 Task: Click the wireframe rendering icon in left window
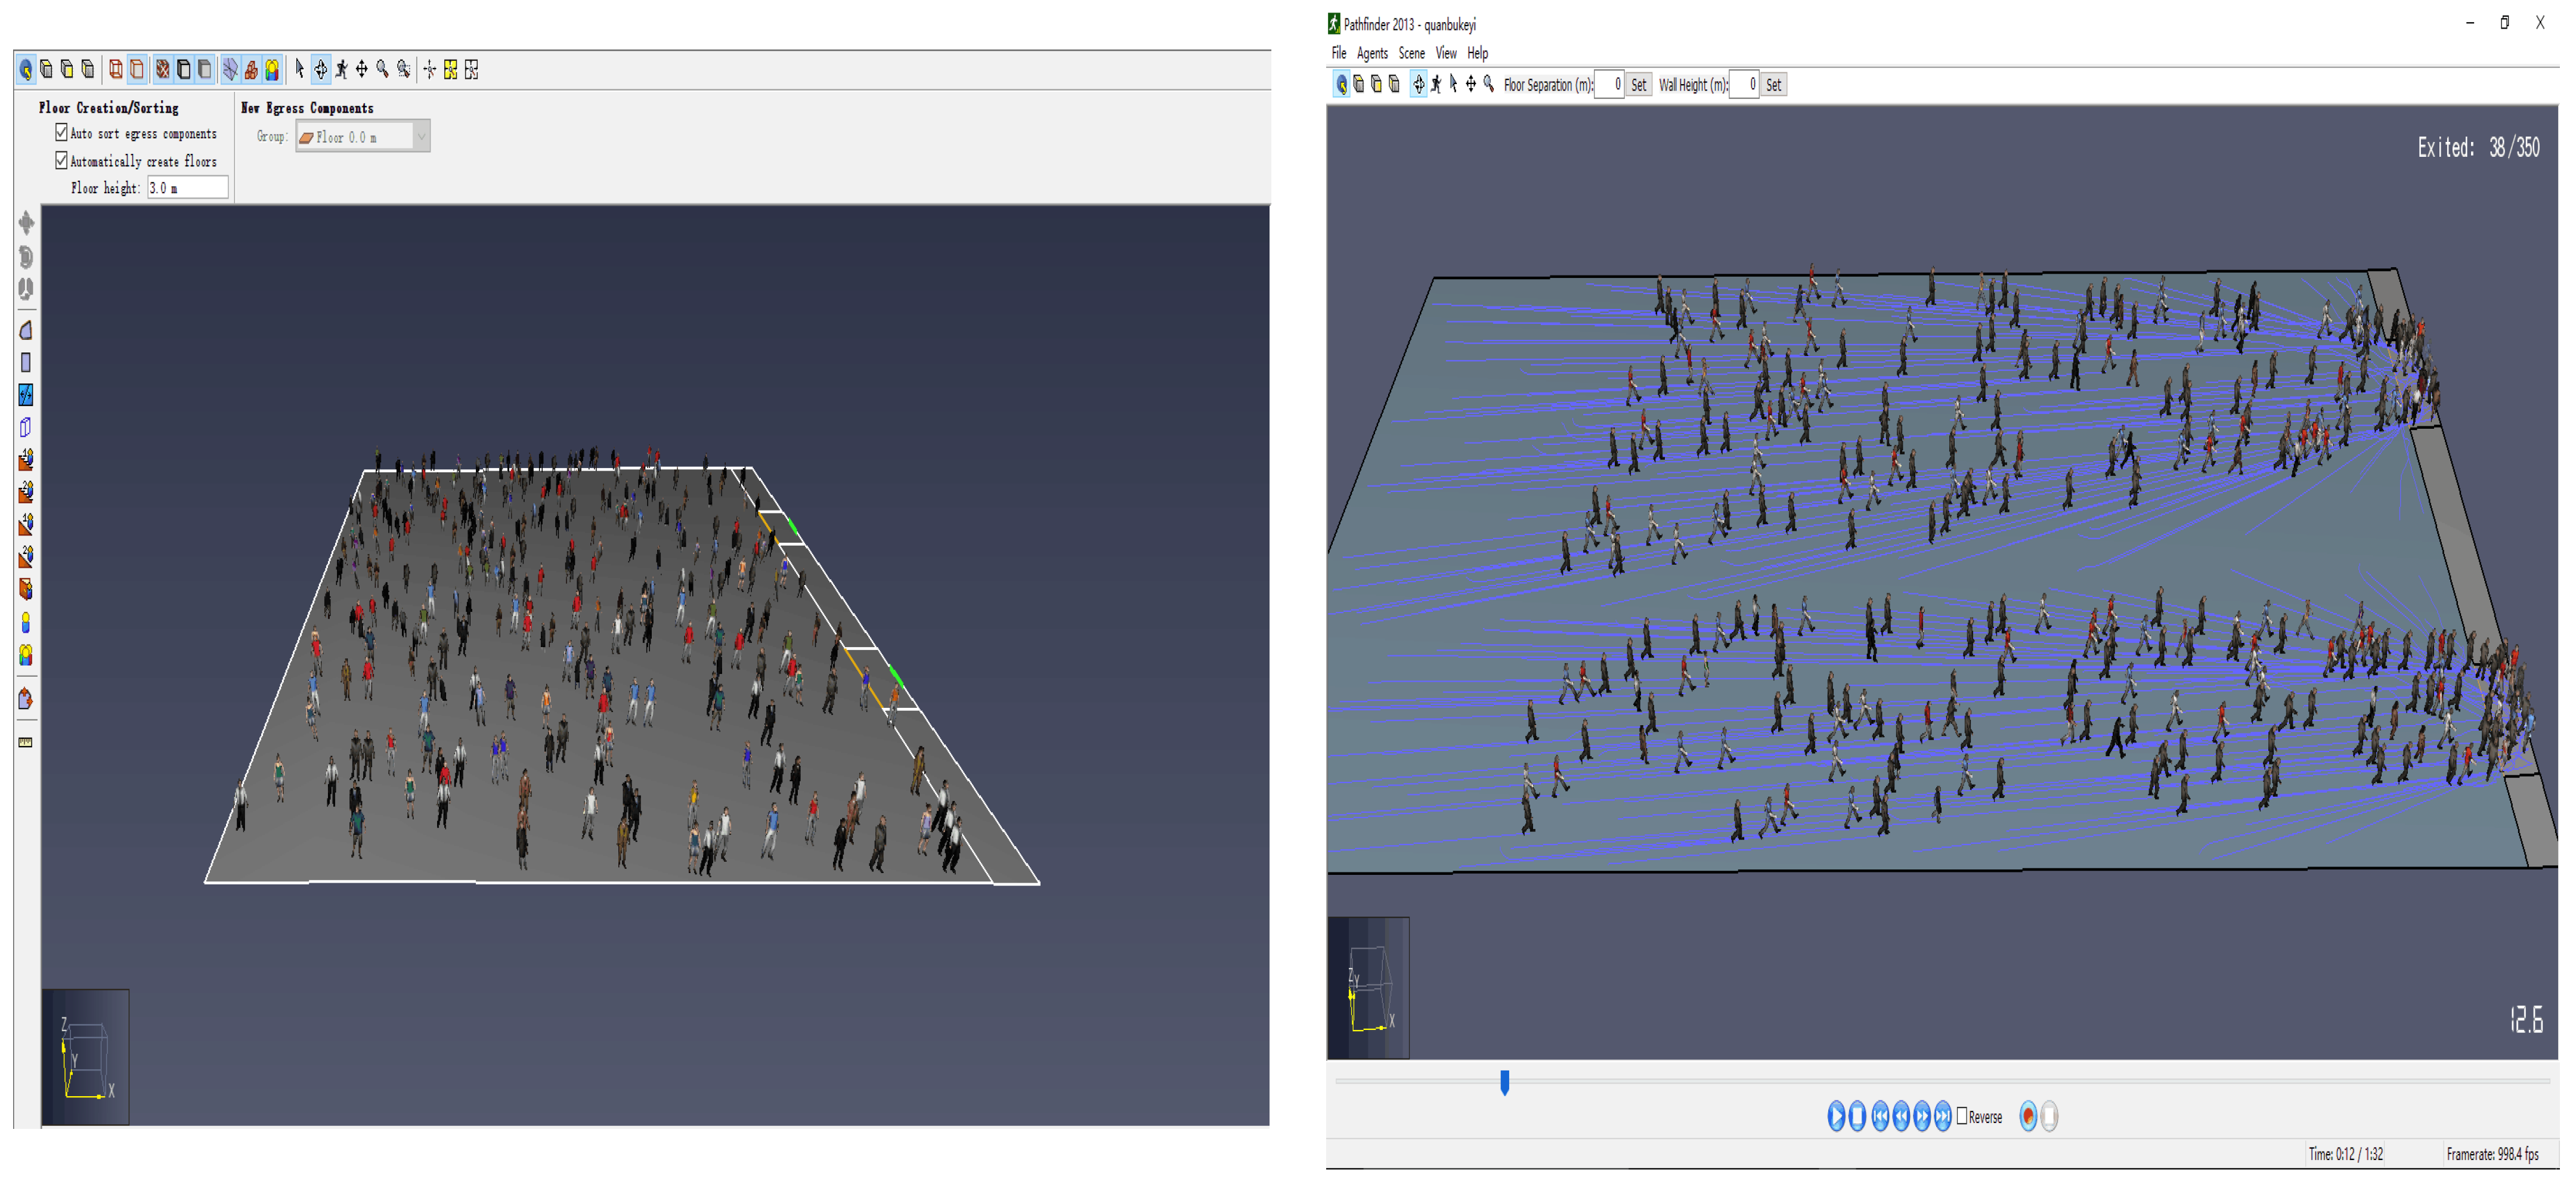click(x=116, y=69)
